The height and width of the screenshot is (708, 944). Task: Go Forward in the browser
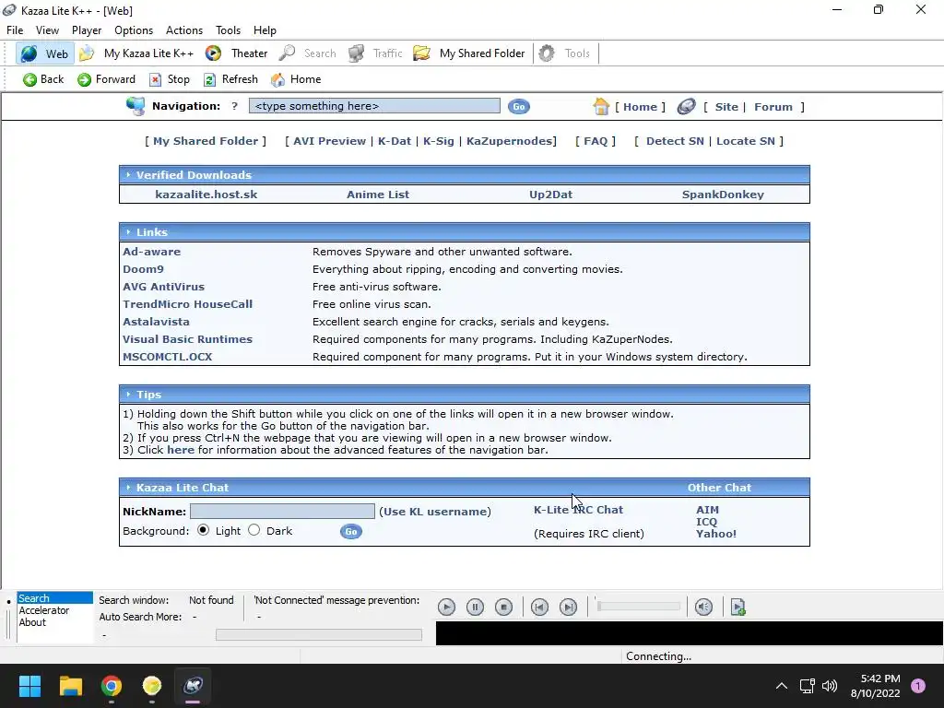pos(106,79)
